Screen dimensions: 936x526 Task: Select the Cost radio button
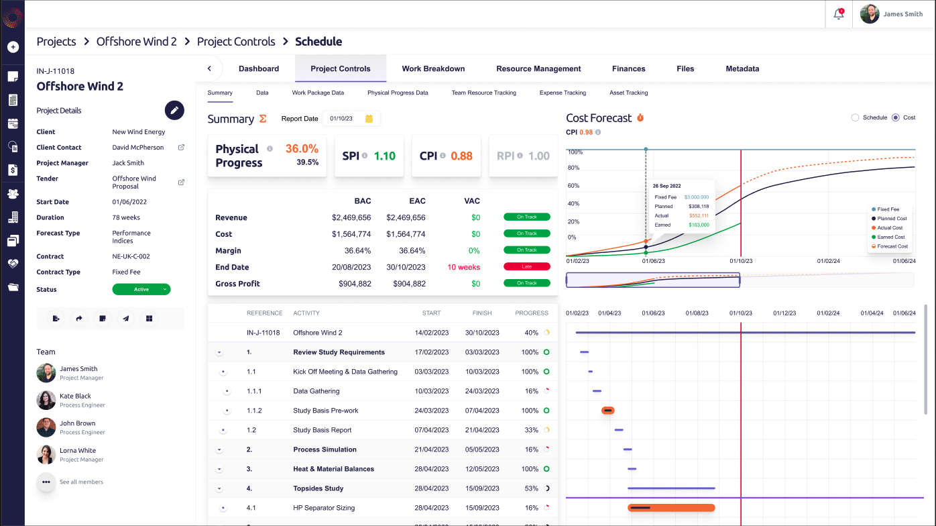point(896,117)
